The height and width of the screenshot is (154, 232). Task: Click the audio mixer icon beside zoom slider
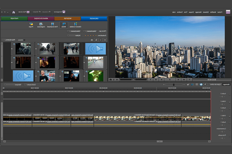(x=188, y=84)
